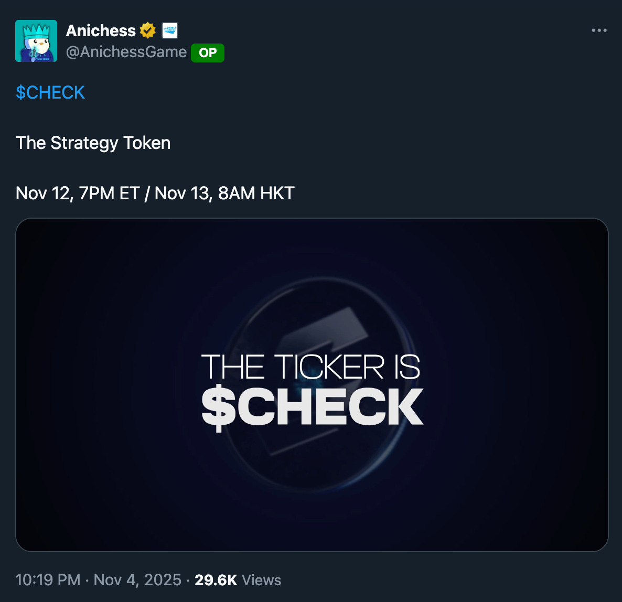622x602 pixels.
Task: Open the 10:19 PM timestamp link
Action: (x=48, y=580)
